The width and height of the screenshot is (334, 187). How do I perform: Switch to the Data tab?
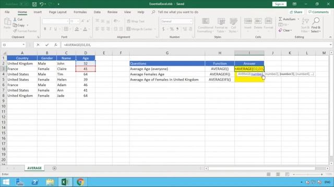[97, 12]
